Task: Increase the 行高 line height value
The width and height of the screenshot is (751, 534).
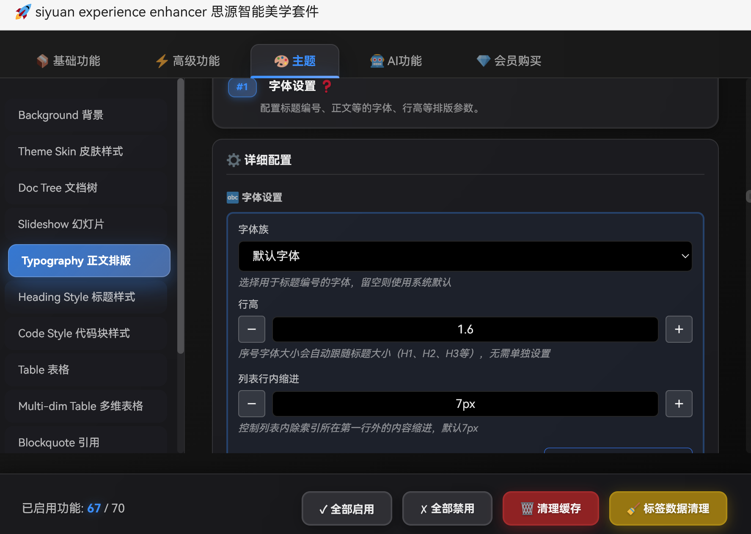Action: tap(679, 329)
